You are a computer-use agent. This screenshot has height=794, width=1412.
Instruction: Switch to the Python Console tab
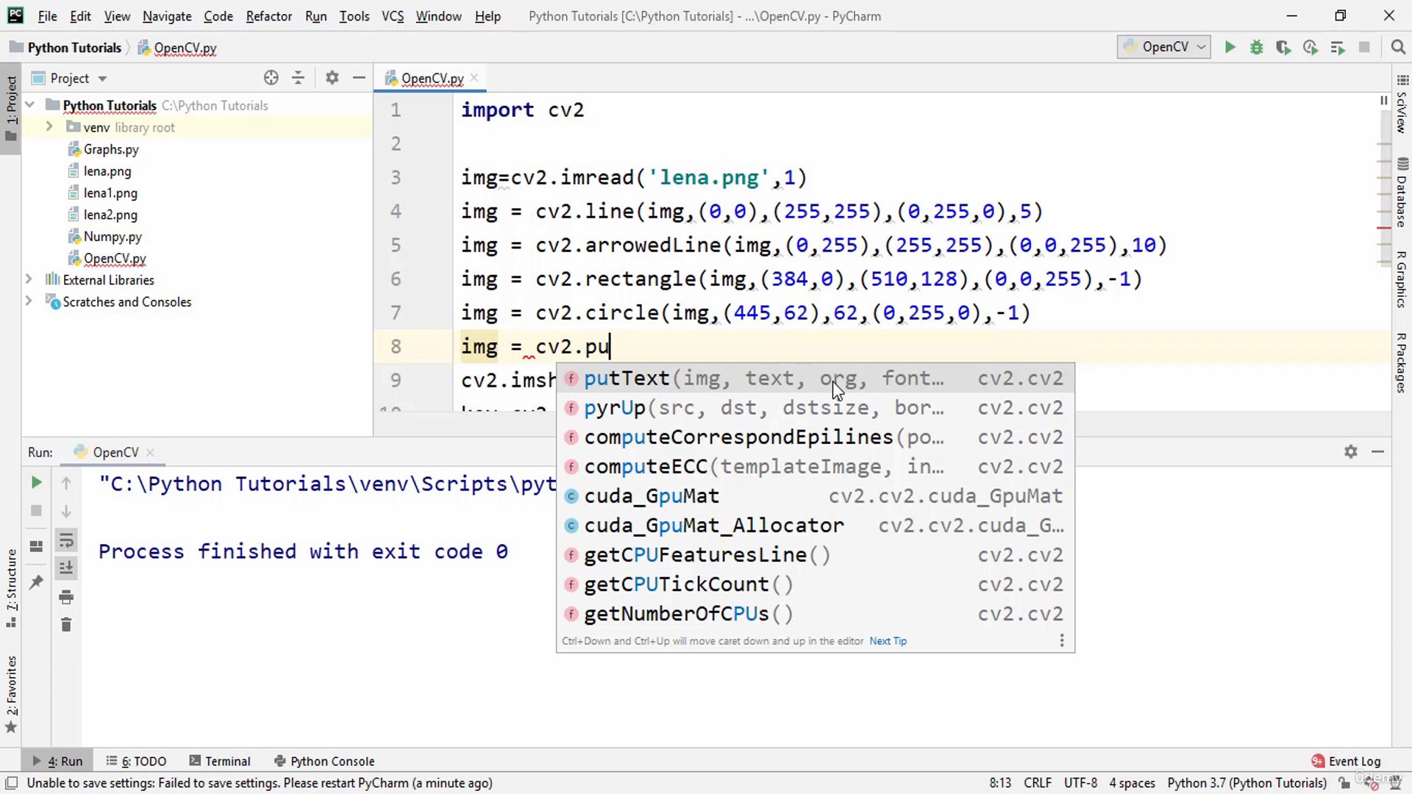[x=324, y=761]
